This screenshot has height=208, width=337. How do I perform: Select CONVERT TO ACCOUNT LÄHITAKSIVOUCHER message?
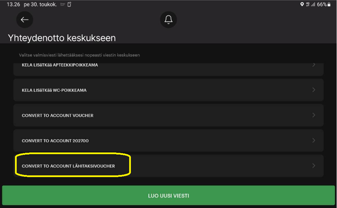tap(68, 166)
